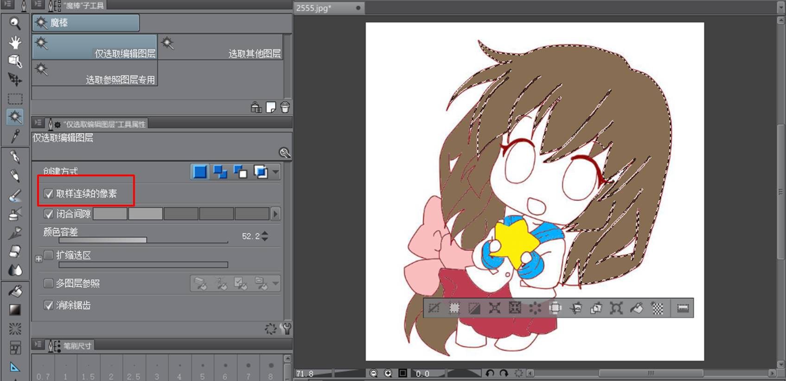This screenshot has width=786, height=381.
Task: Toggle 取样连续的像素 checkbox
Action: [x=48, y=194]
